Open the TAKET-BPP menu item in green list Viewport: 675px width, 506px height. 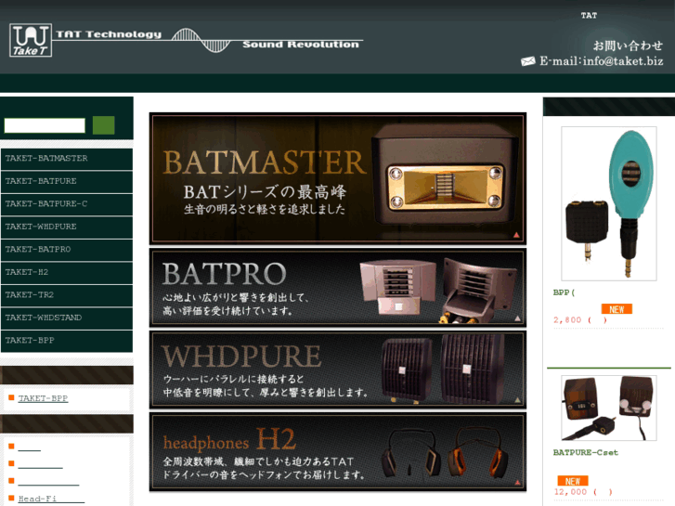click(67, 342)
